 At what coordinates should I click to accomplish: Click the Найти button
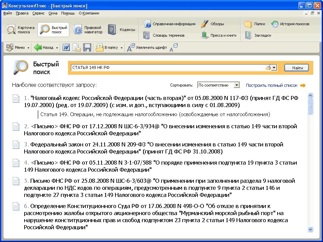(296, 68)
